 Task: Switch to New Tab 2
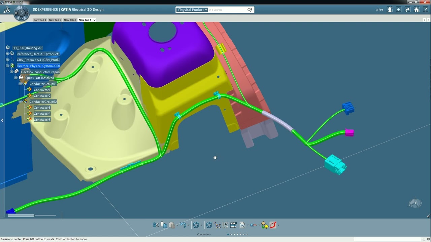coord(55,20)
